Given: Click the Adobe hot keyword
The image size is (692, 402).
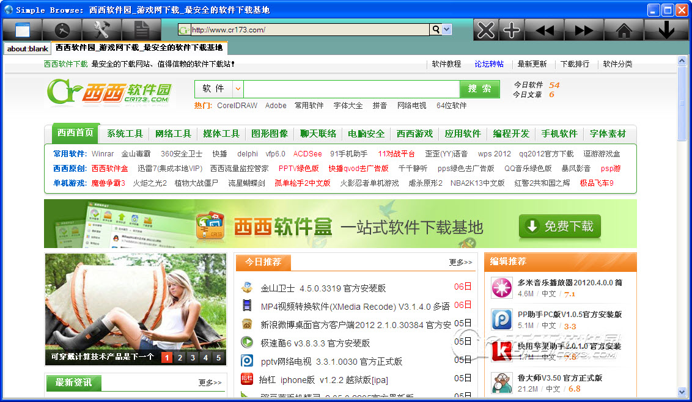Looking at the screenshot, I should (276, 106).
